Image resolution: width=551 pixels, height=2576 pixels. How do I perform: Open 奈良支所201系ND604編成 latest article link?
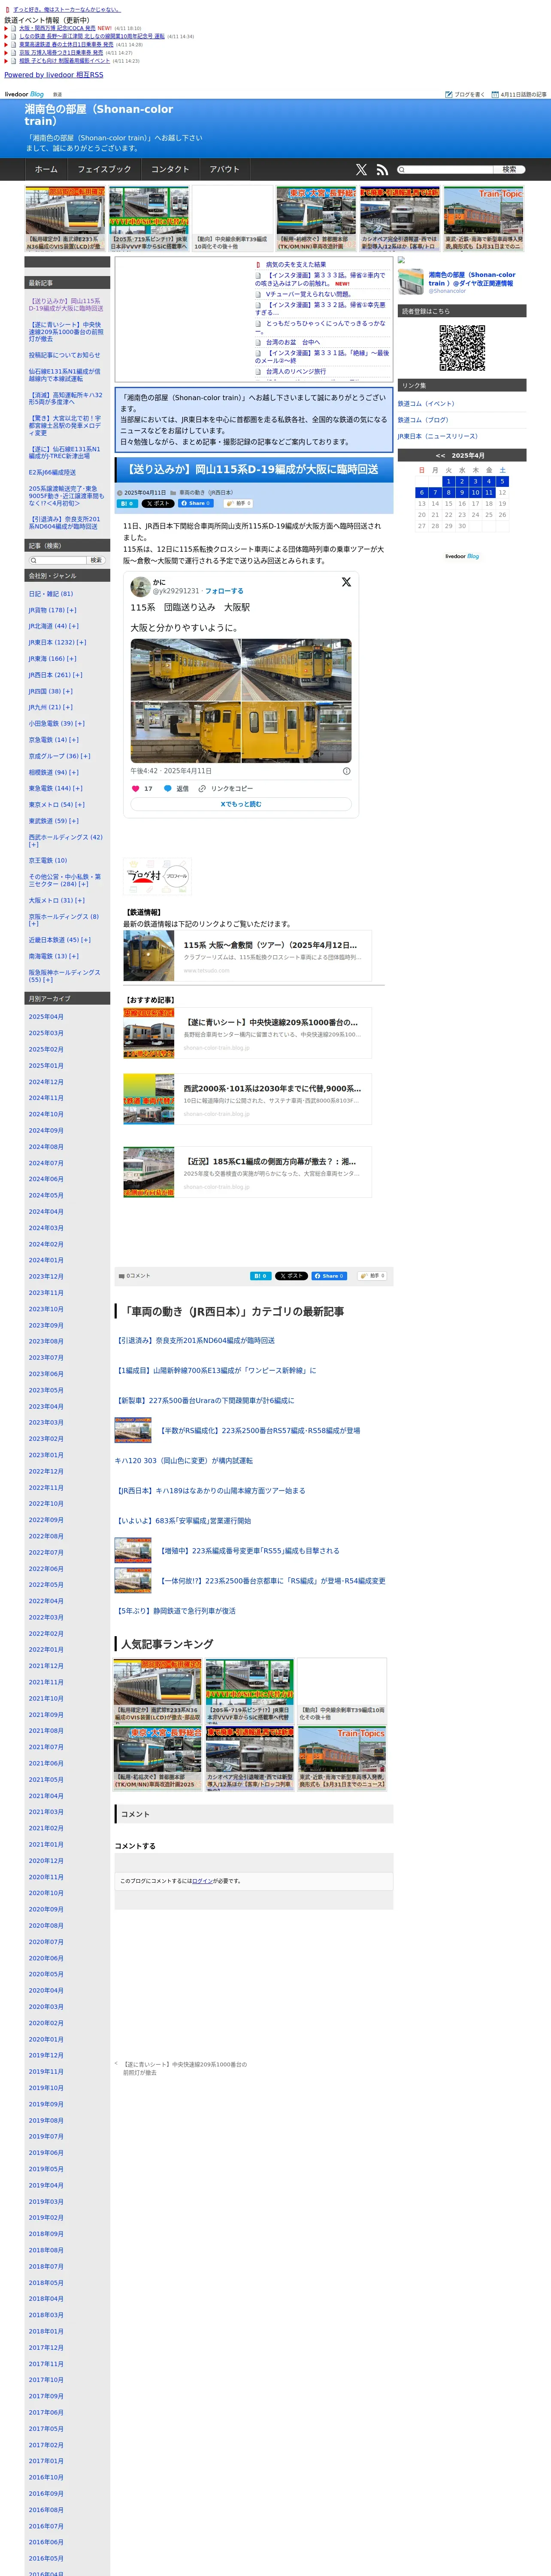[x=195, y=1341]
